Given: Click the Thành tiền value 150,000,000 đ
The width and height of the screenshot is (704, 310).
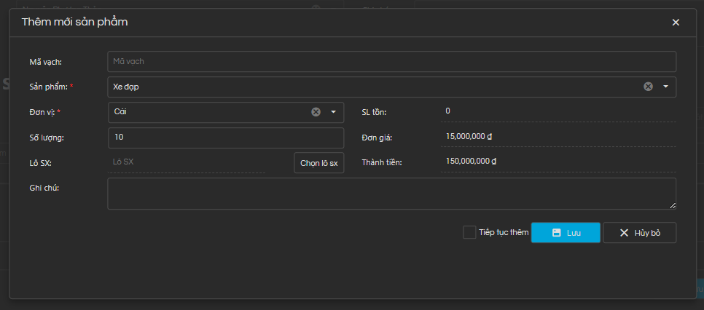Looking at the screenshot, I should 471,162.
